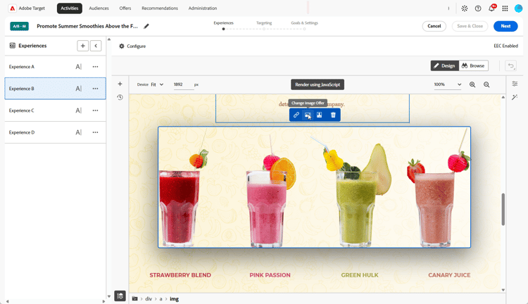Click the device width input field
This screenshot has height=304, width=528.
point(182,84)
